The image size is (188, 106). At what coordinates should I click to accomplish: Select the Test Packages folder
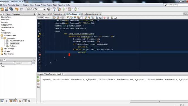click(x=9, y=49)
